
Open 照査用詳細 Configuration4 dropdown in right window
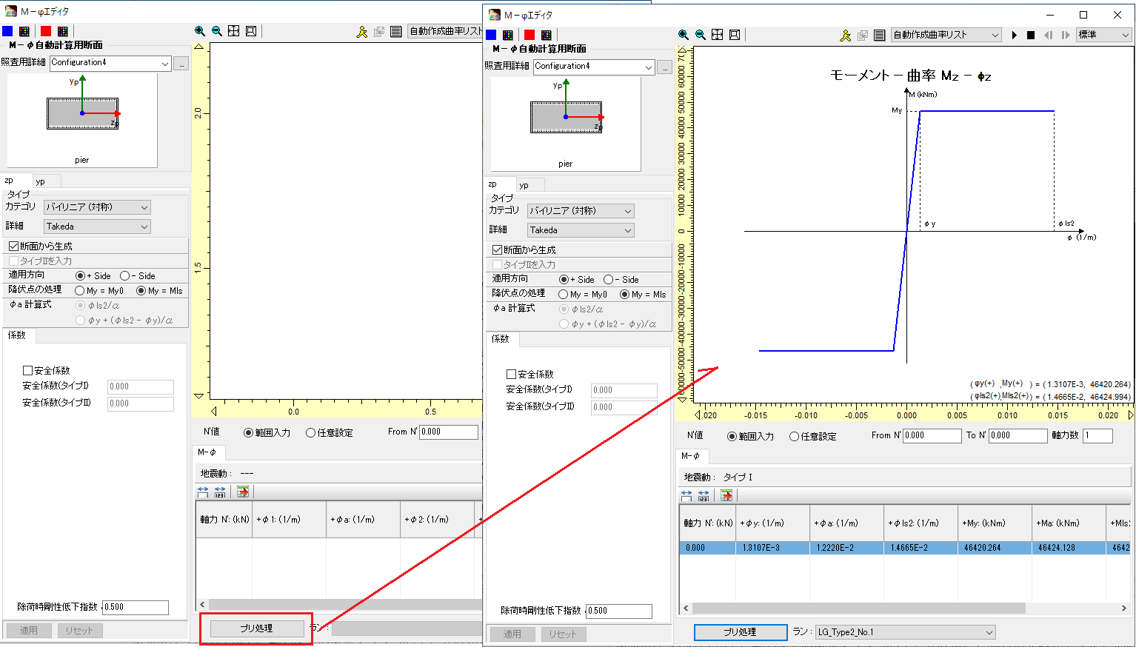click(x=594, y=67)
